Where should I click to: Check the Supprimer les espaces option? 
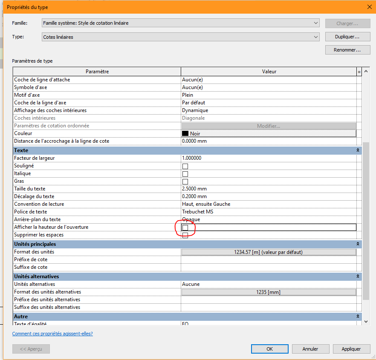[x=185, y=235]
